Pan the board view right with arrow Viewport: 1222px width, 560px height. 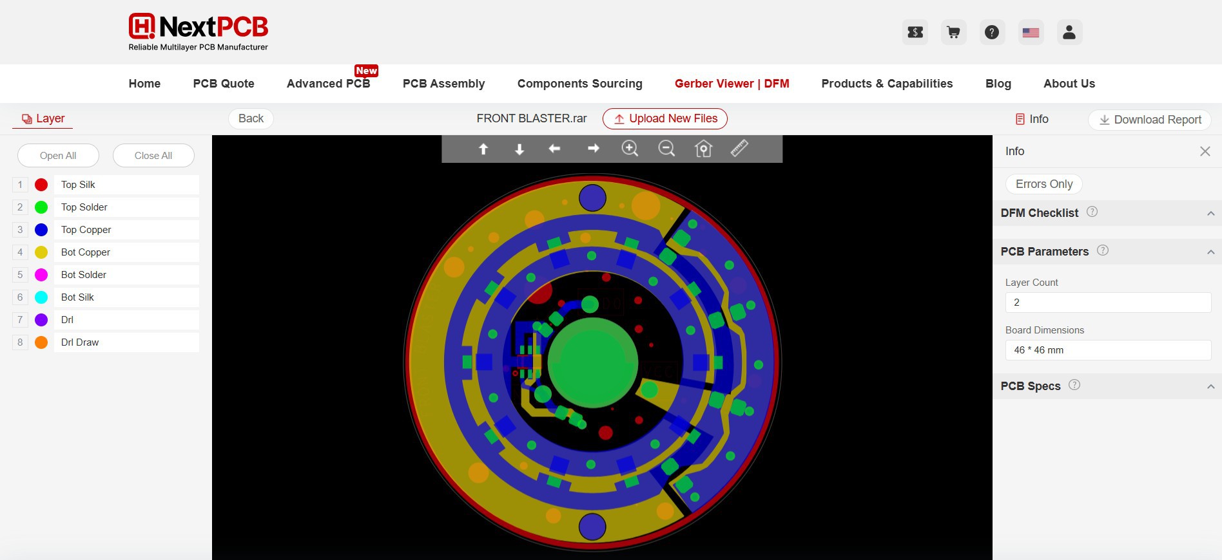pyautogui.click(x=593, y=149)
